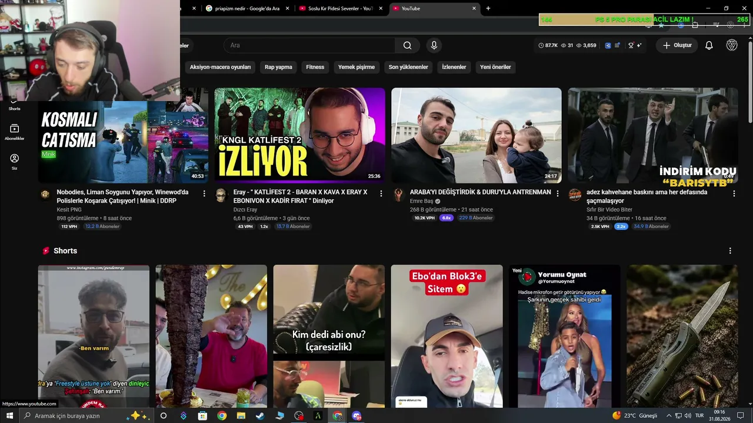
Task: Launch Steam from the taskbar
Action: pyautogui.click(x=259, y=415)
